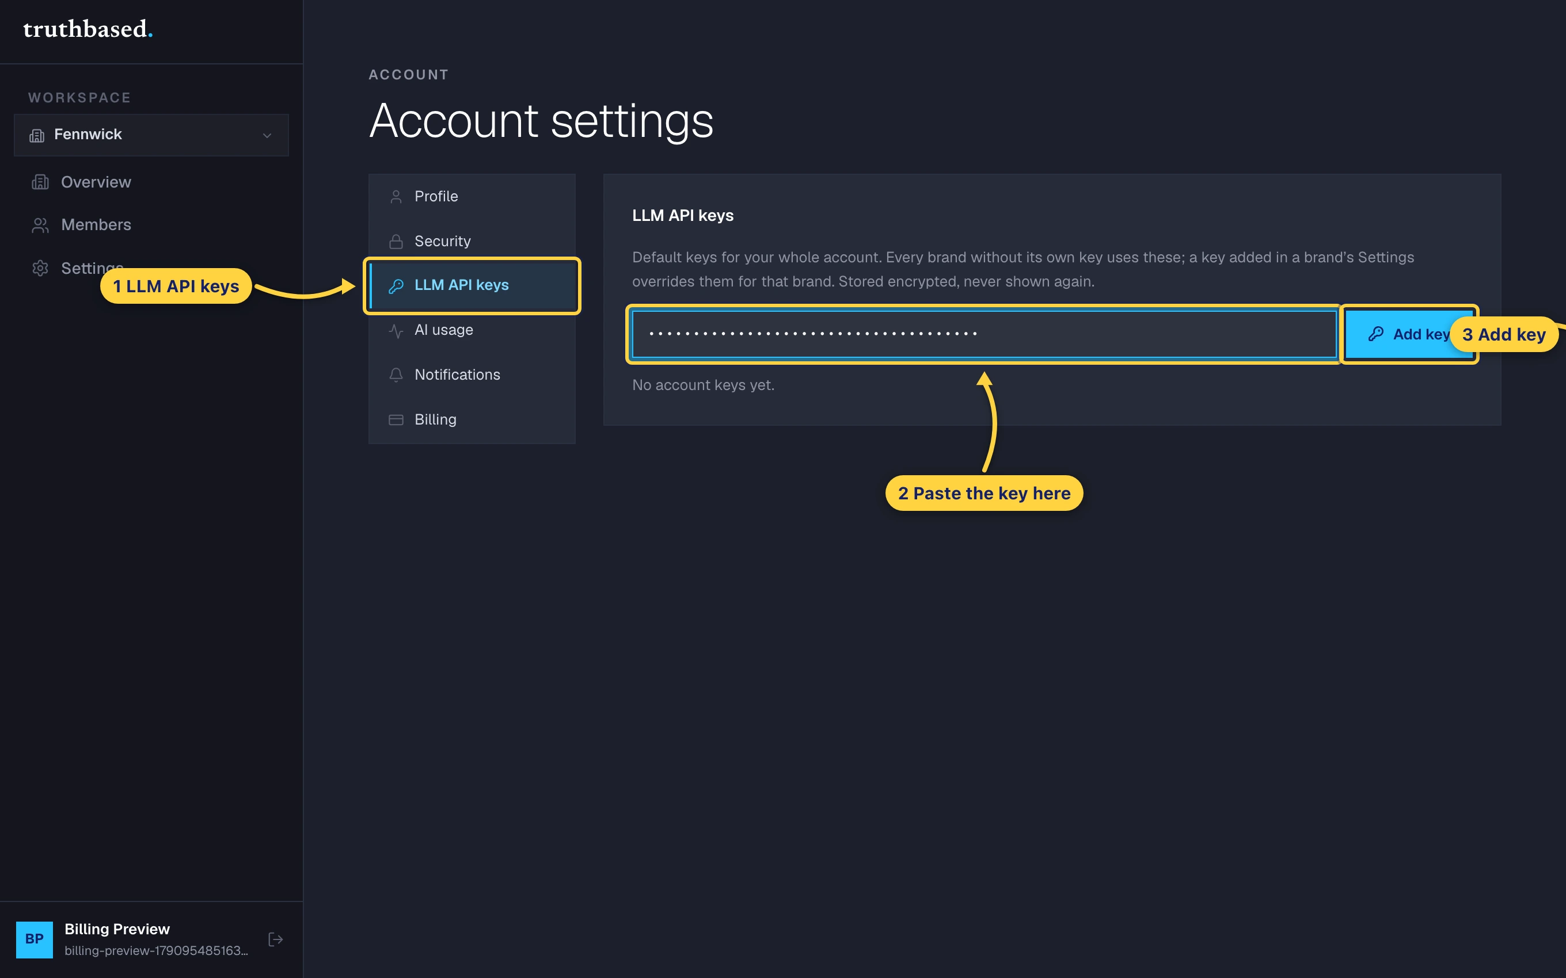Click the 'LLM API keys' panel heading
This screenshot has width=1566, height=978.
click(x=683, y=215)
